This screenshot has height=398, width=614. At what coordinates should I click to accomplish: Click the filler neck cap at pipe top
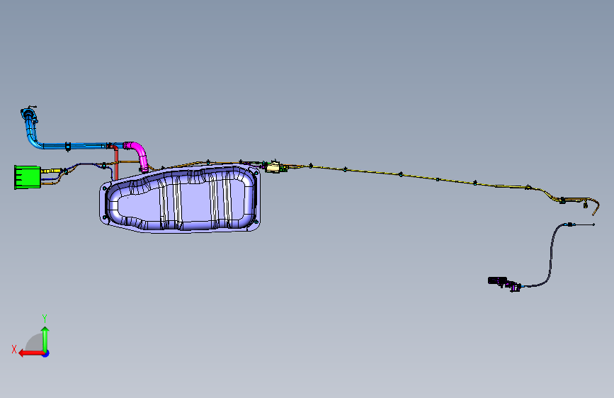(x=28, y=114)
